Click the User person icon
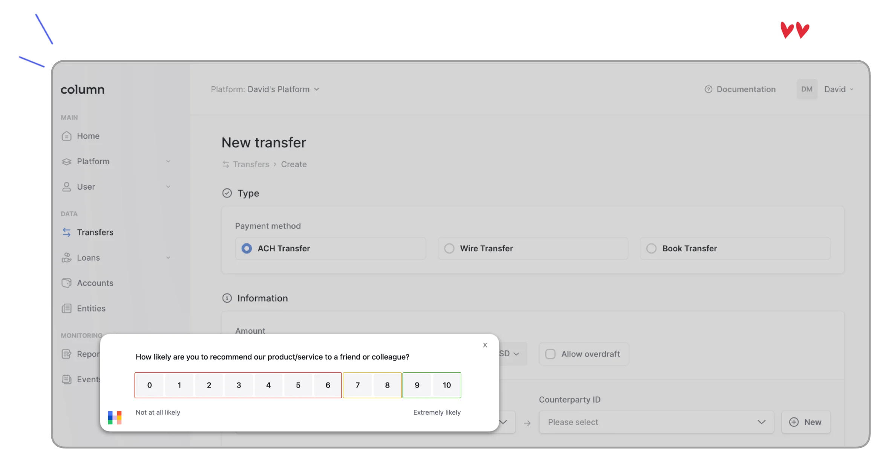Screen dimensions: 894x476 (66, 187)
